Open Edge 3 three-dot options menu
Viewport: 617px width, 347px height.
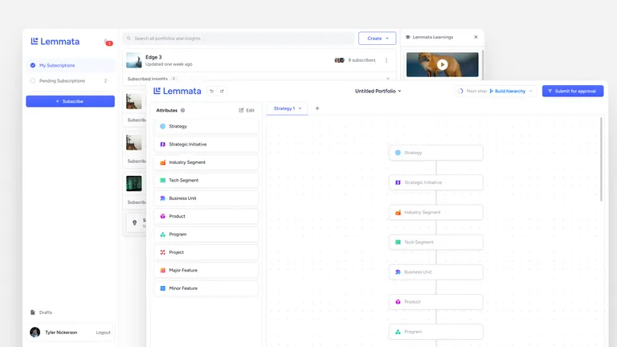click(386, 60)
